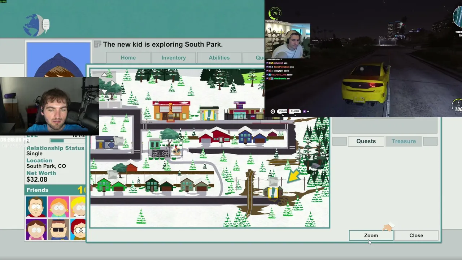Select the camera shop building on the map

107,143
